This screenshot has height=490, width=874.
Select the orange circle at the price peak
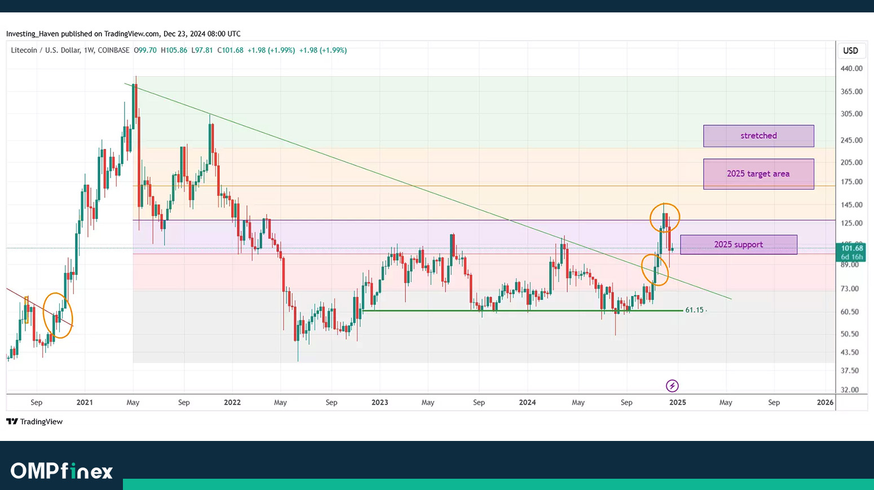[x=665, y=217]
